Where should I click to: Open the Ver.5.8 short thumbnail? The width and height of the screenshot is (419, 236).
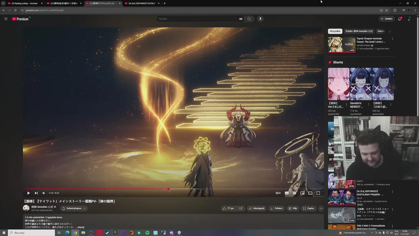pyautogui.click(x=339, y=84)
